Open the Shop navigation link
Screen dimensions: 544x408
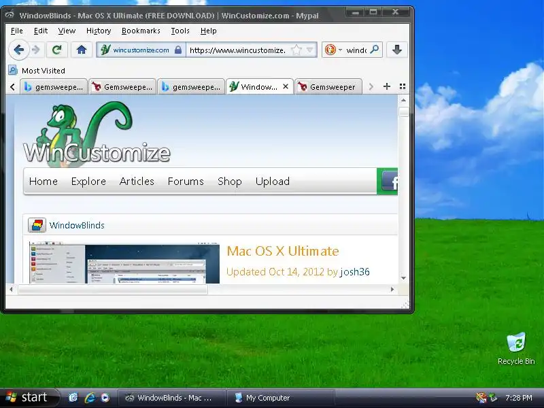tap(230, 182)
